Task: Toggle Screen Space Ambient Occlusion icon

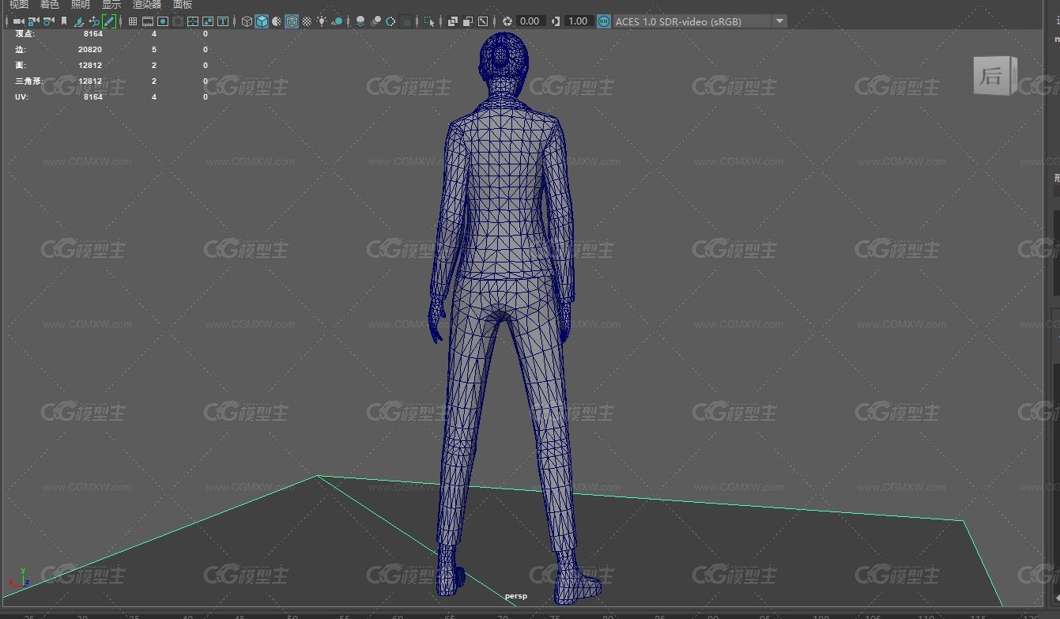Action: point(360,21)
